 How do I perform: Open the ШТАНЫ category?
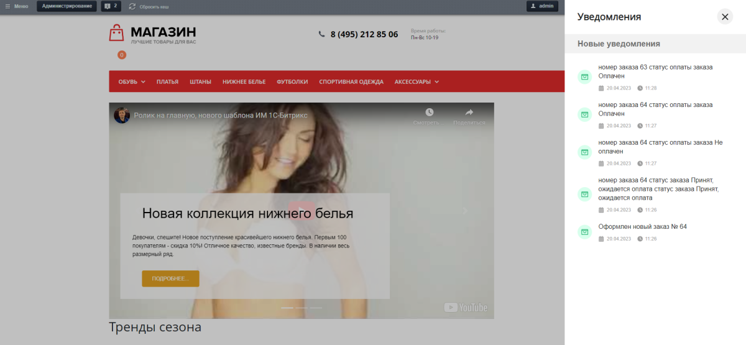200,81
